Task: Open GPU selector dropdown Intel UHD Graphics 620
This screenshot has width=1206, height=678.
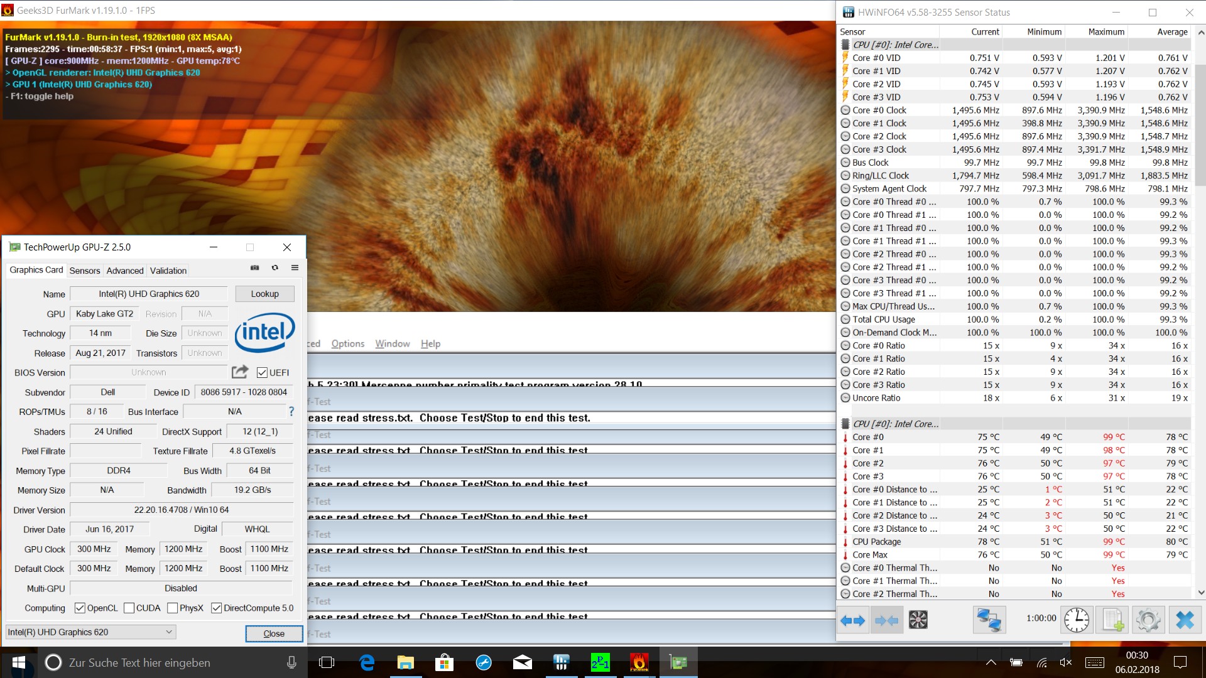Action: pyautogui.click(x=90, y=632)
